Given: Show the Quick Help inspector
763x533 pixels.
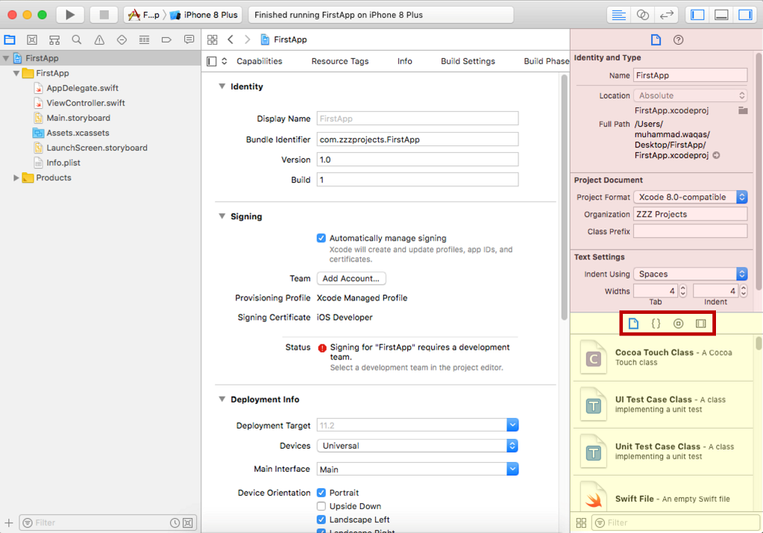Looking at the screenshot, I should [678, 40].
